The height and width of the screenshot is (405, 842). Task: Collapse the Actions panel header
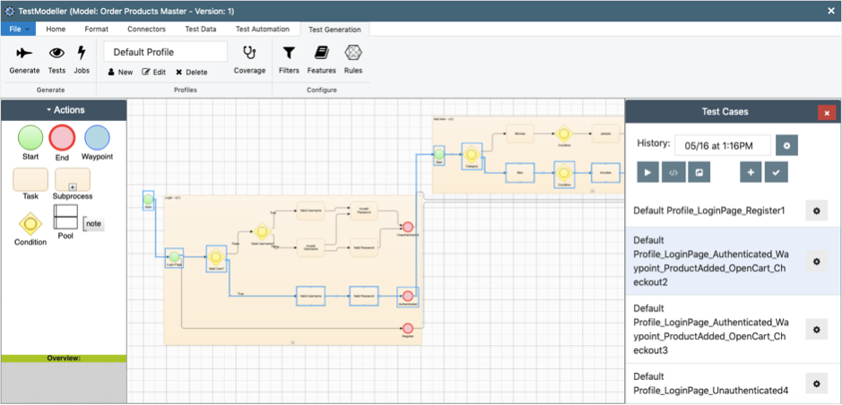65,110
